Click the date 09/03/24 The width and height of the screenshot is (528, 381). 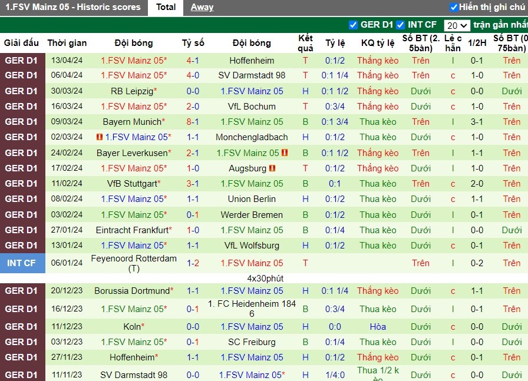pyautogui.click(x=67, y=122)
